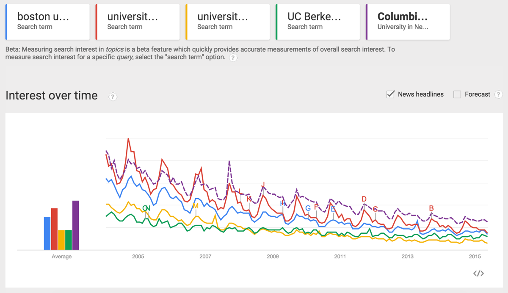Enable the Forecast checkbox
This screenshot has height=293, width=508.
click(x=457, y=94)
